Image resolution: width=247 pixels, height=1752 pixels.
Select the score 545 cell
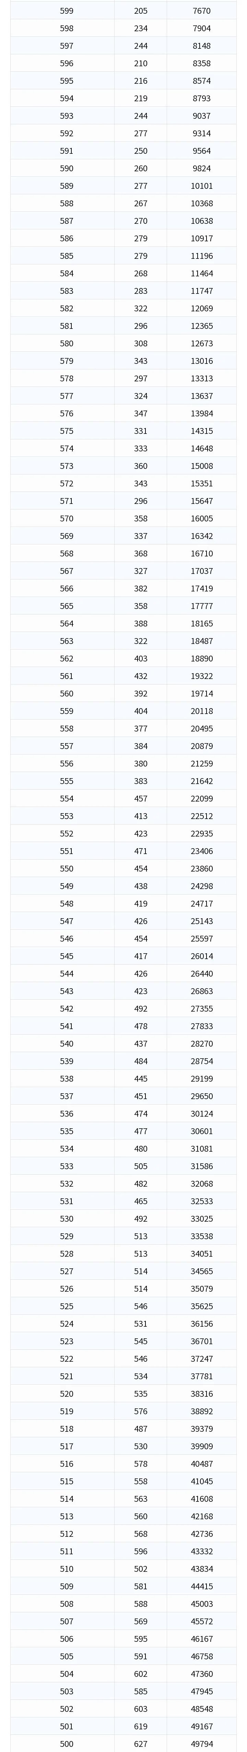(x=67, y=956)
